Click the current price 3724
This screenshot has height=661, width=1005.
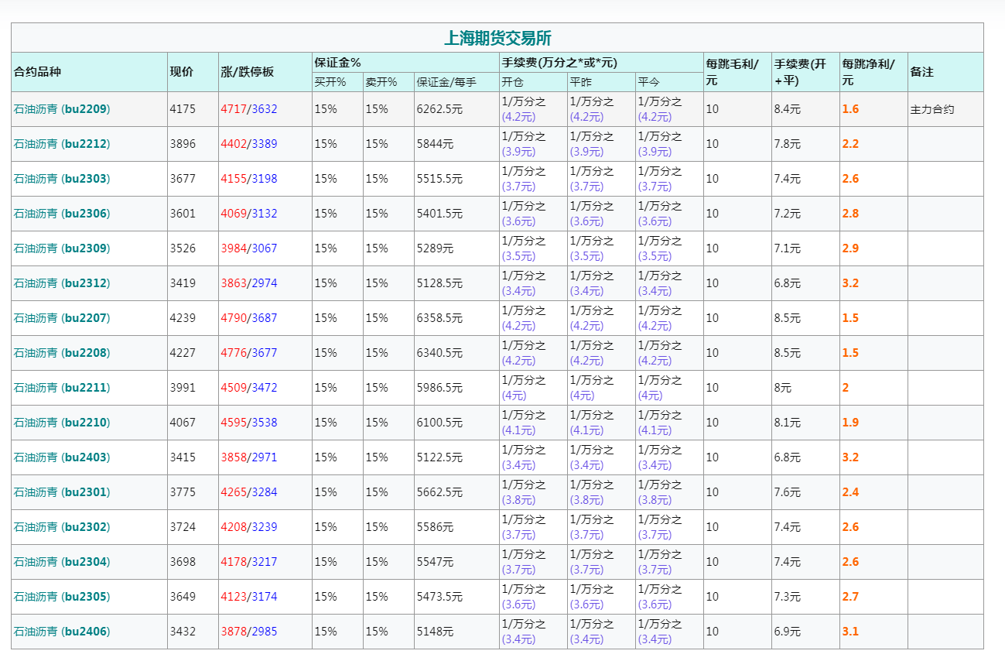pyautogui.click(x=183, y=527)
